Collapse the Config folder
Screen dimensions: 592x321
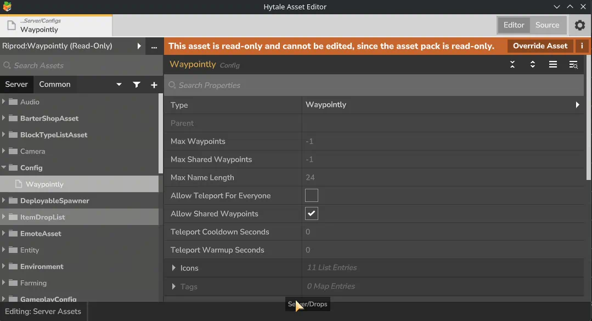coord(4,167)
